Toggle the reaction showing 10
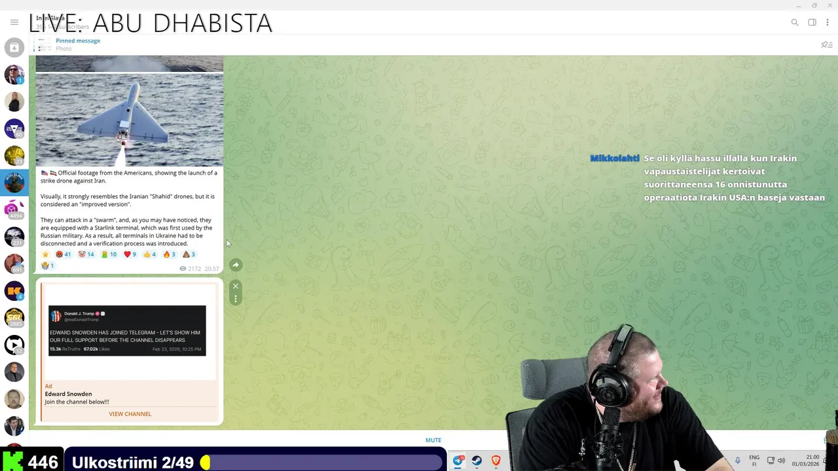The height and width of the screenshot is (471, 838). [109, 254]
